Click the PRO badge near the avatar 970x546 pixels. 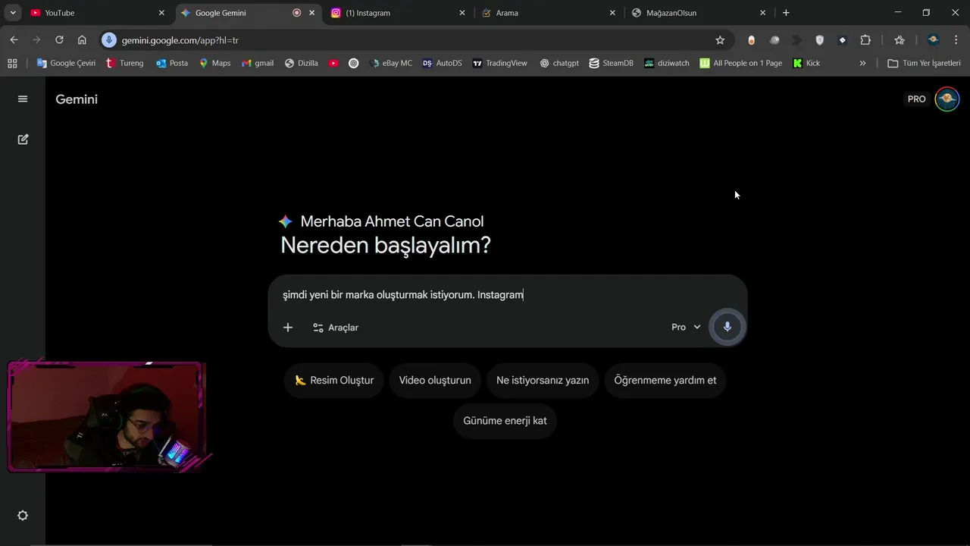pos(917,99)
